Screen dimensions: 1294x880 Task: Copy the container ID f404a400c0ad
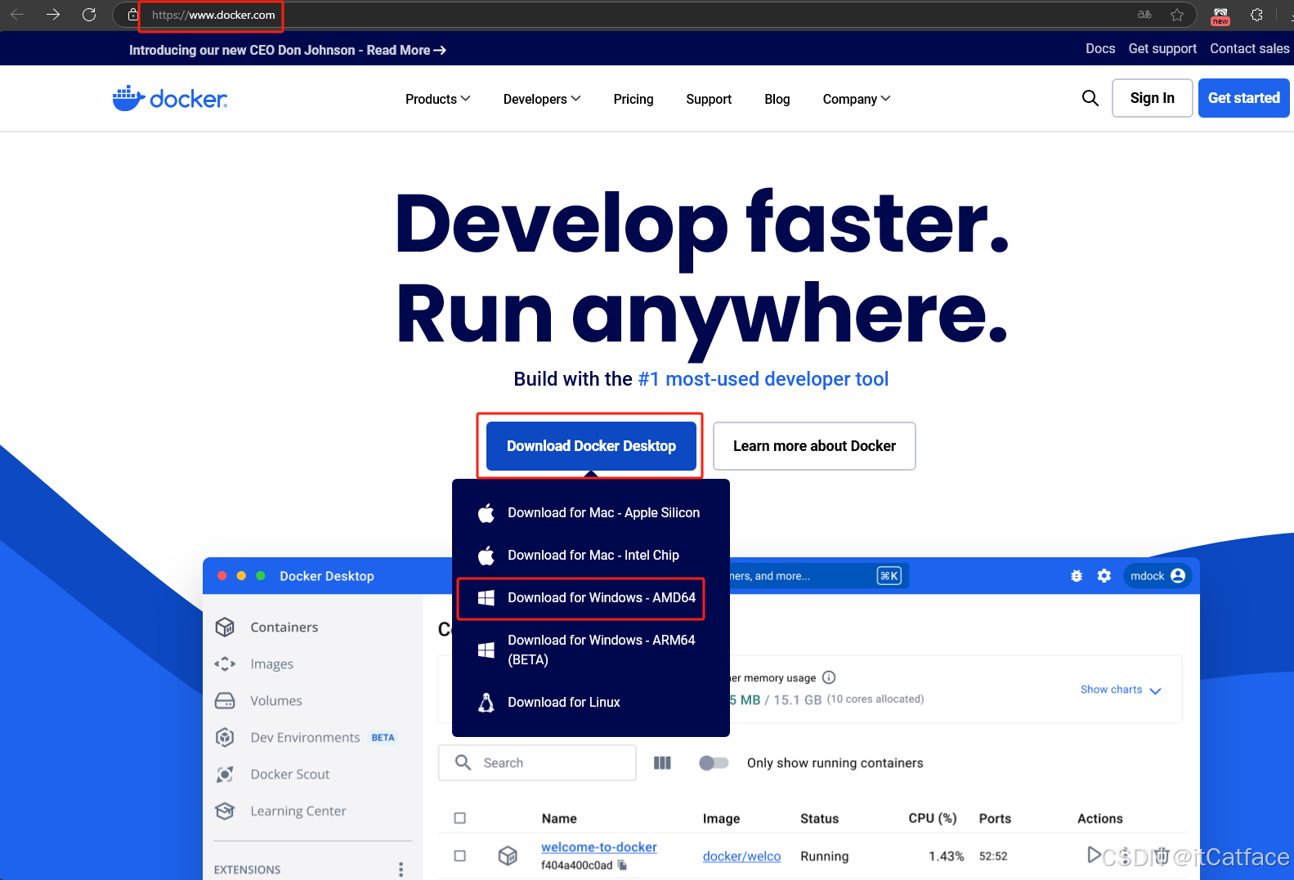(623, 865)
